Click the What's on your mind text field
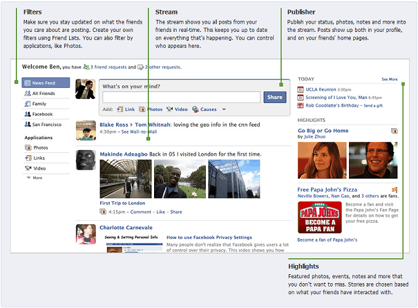 (181, 97)
